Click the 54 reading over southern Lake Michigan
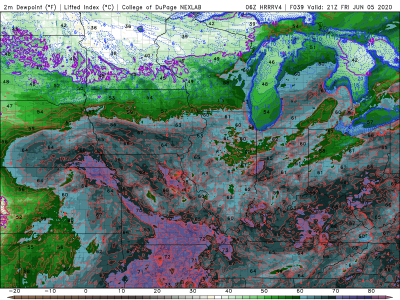Screen dimensions: 400x300 (x=266, y=112)
